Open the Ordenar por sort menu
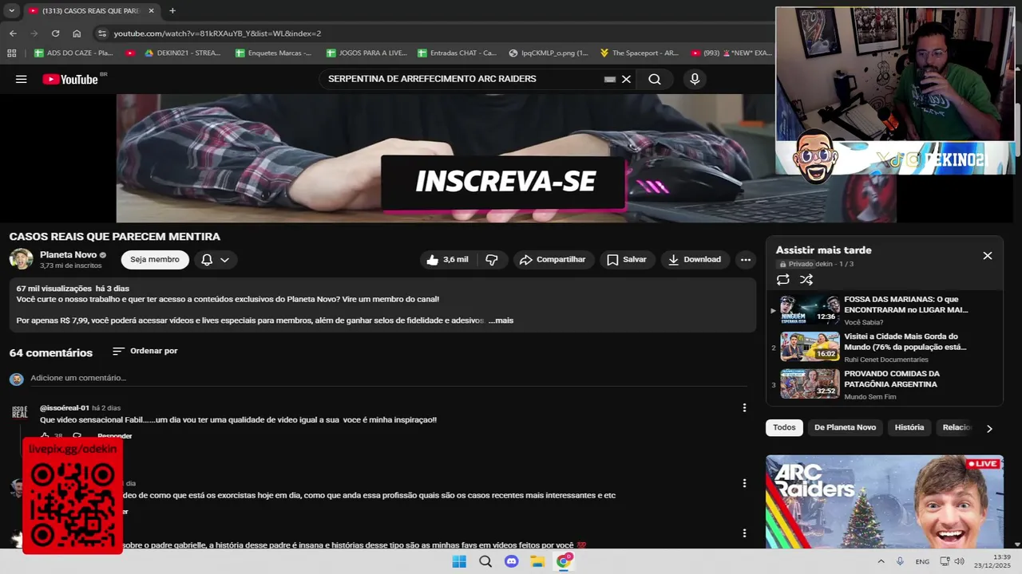Viewport: 1022px width, 574px height. pos(145,351)
